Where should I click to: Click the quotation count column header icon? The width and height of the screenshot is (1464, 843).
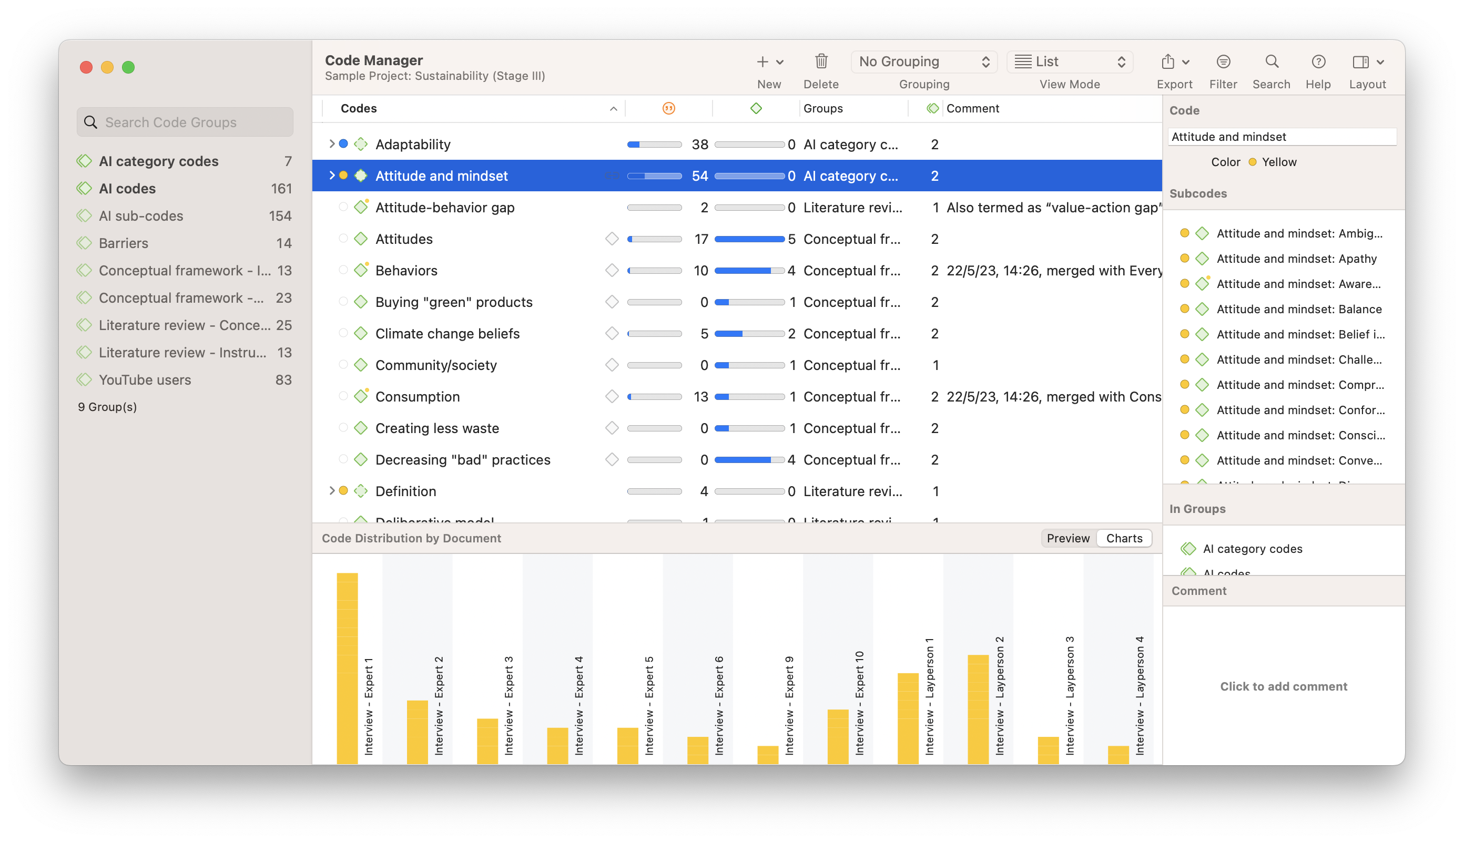668,108
